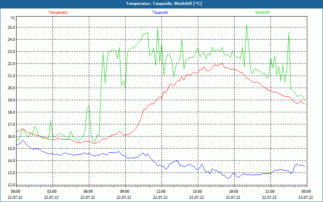Select the 18:00 time axis label
This screenshot has width=323, height=202.
(234, 191)
